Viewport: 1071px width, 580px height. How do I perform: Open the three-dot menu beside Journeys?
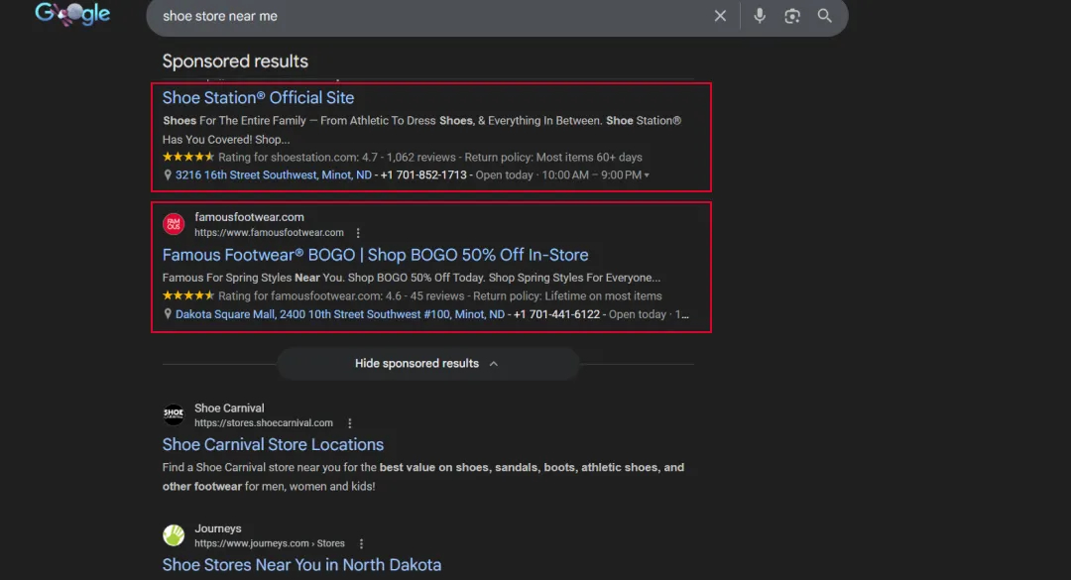[361, 543]
